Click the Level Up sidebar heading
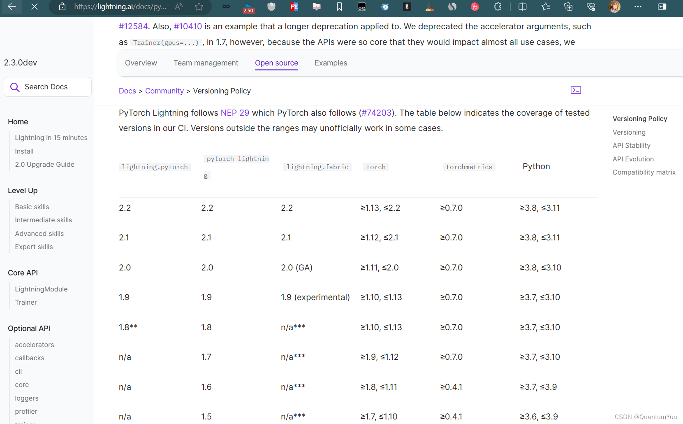This screenshot has width=683, height=424. 23,191
